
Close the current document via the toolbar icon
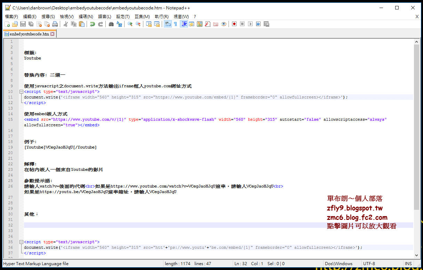click(39, 24)
